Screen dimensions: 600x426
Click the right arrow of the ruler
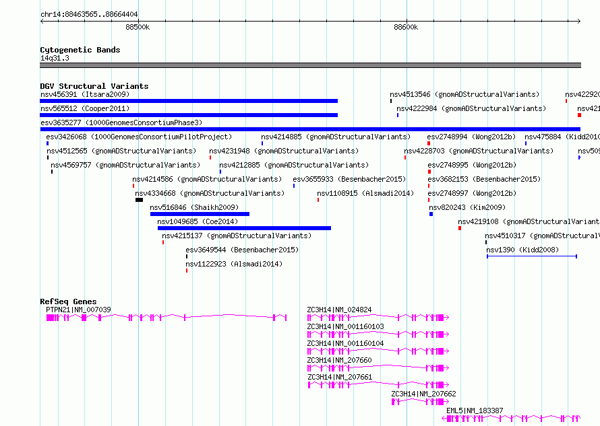pyautogui.click(x=578, y=22)
